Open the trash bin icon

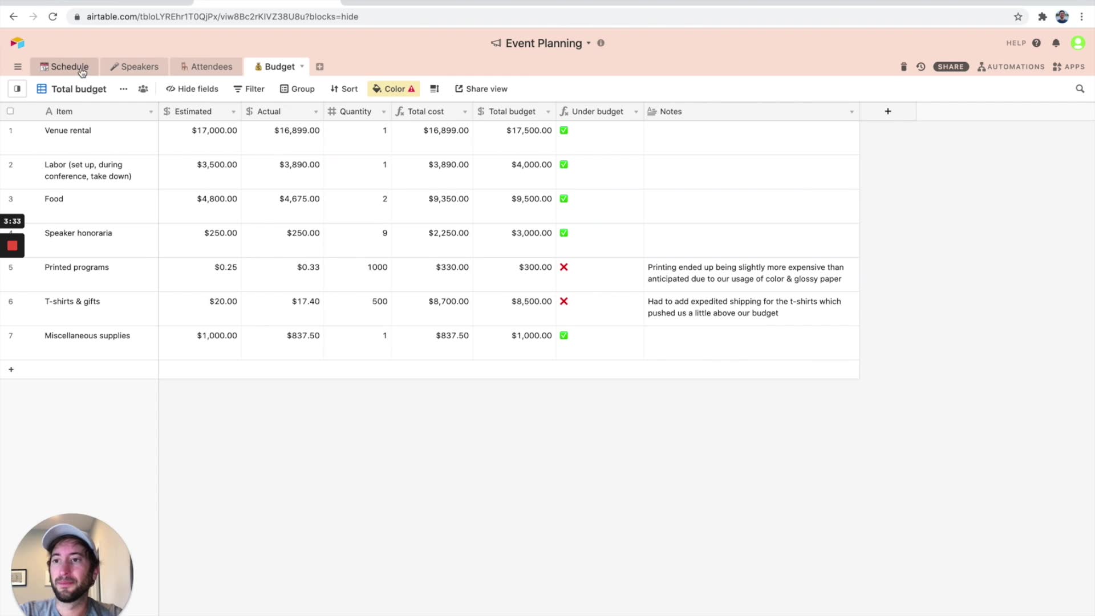click(x=903, y=67)
